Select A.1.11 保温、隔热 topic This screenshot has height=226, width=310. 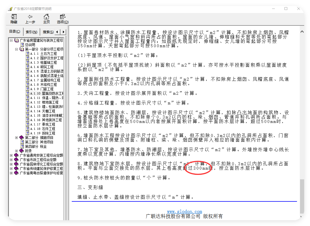click(x=47, y=98)
